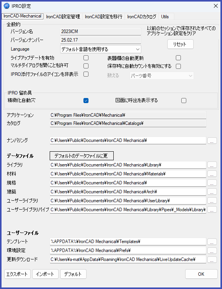The height and width of the screenshot is (289, 222).
Task: Enable 図面に呼出を表示する checkbox
Action: [x=184, y=100]
